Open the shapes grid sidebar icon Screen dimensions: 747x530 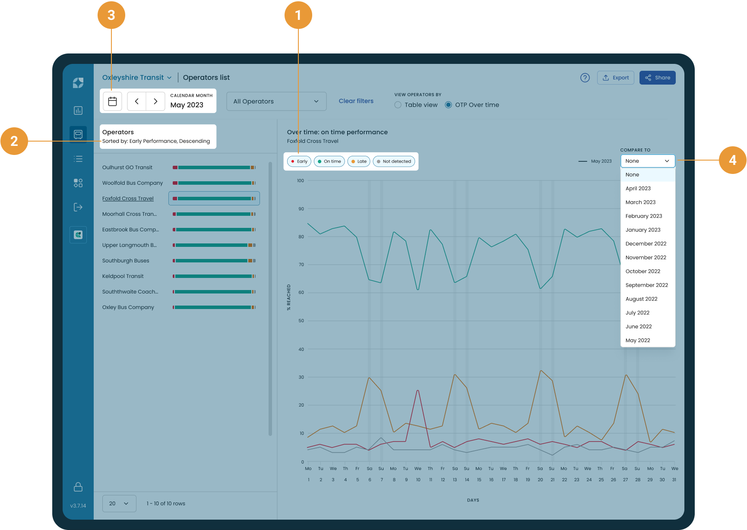point(78,183)
